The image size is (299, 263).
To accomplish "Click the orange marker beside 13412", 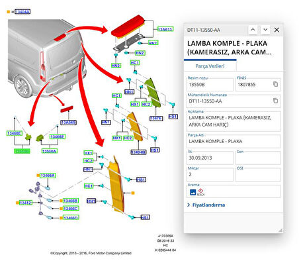I will 17,203.
